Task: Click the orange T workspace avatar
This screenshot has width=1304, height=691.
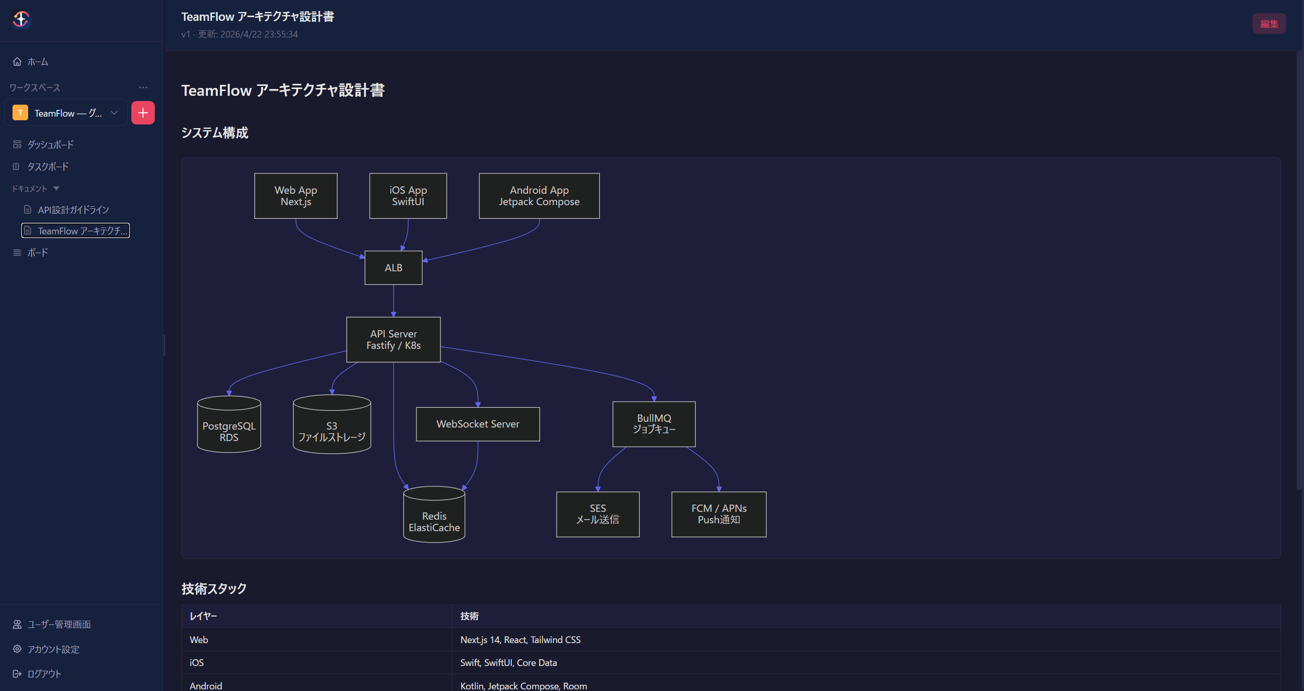Action: coord(20,112)
